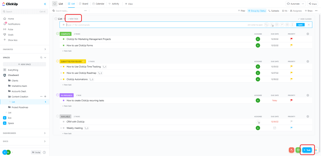Image resolution: width=321 pixels, height=156 pixels.
Task: Set priority flag for new task
Action: click(x=282, y=25)
